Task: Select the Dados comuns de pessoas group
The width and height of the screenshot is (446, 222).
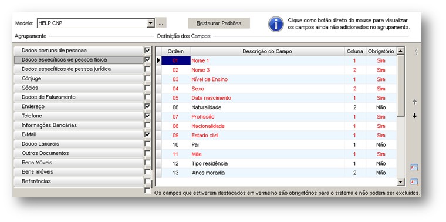Action: pos(79,51)
